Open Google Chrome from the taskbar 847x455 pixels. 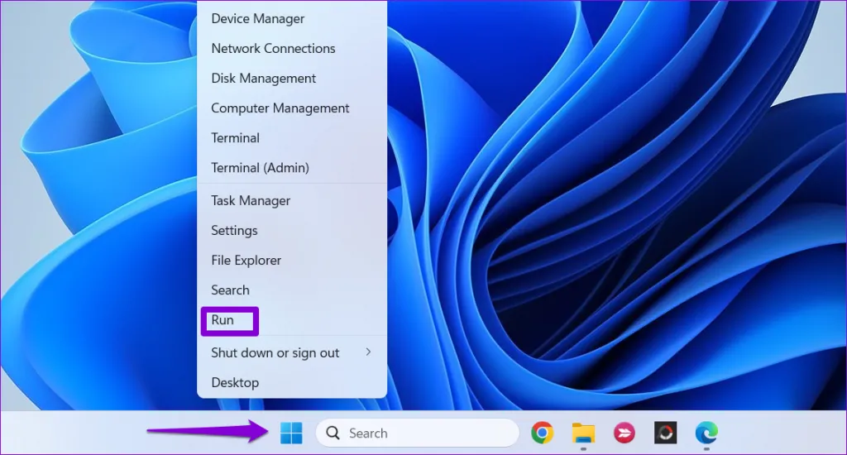coord(543,433)
